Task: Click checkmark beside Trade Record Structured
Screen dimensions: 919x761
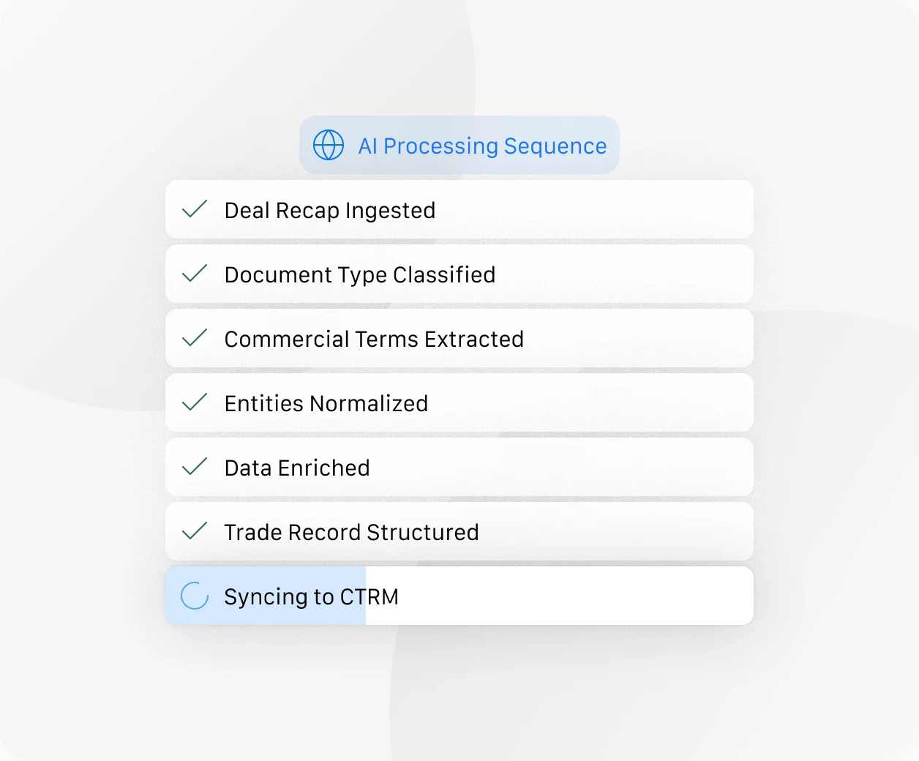Action: click(195, 531)
